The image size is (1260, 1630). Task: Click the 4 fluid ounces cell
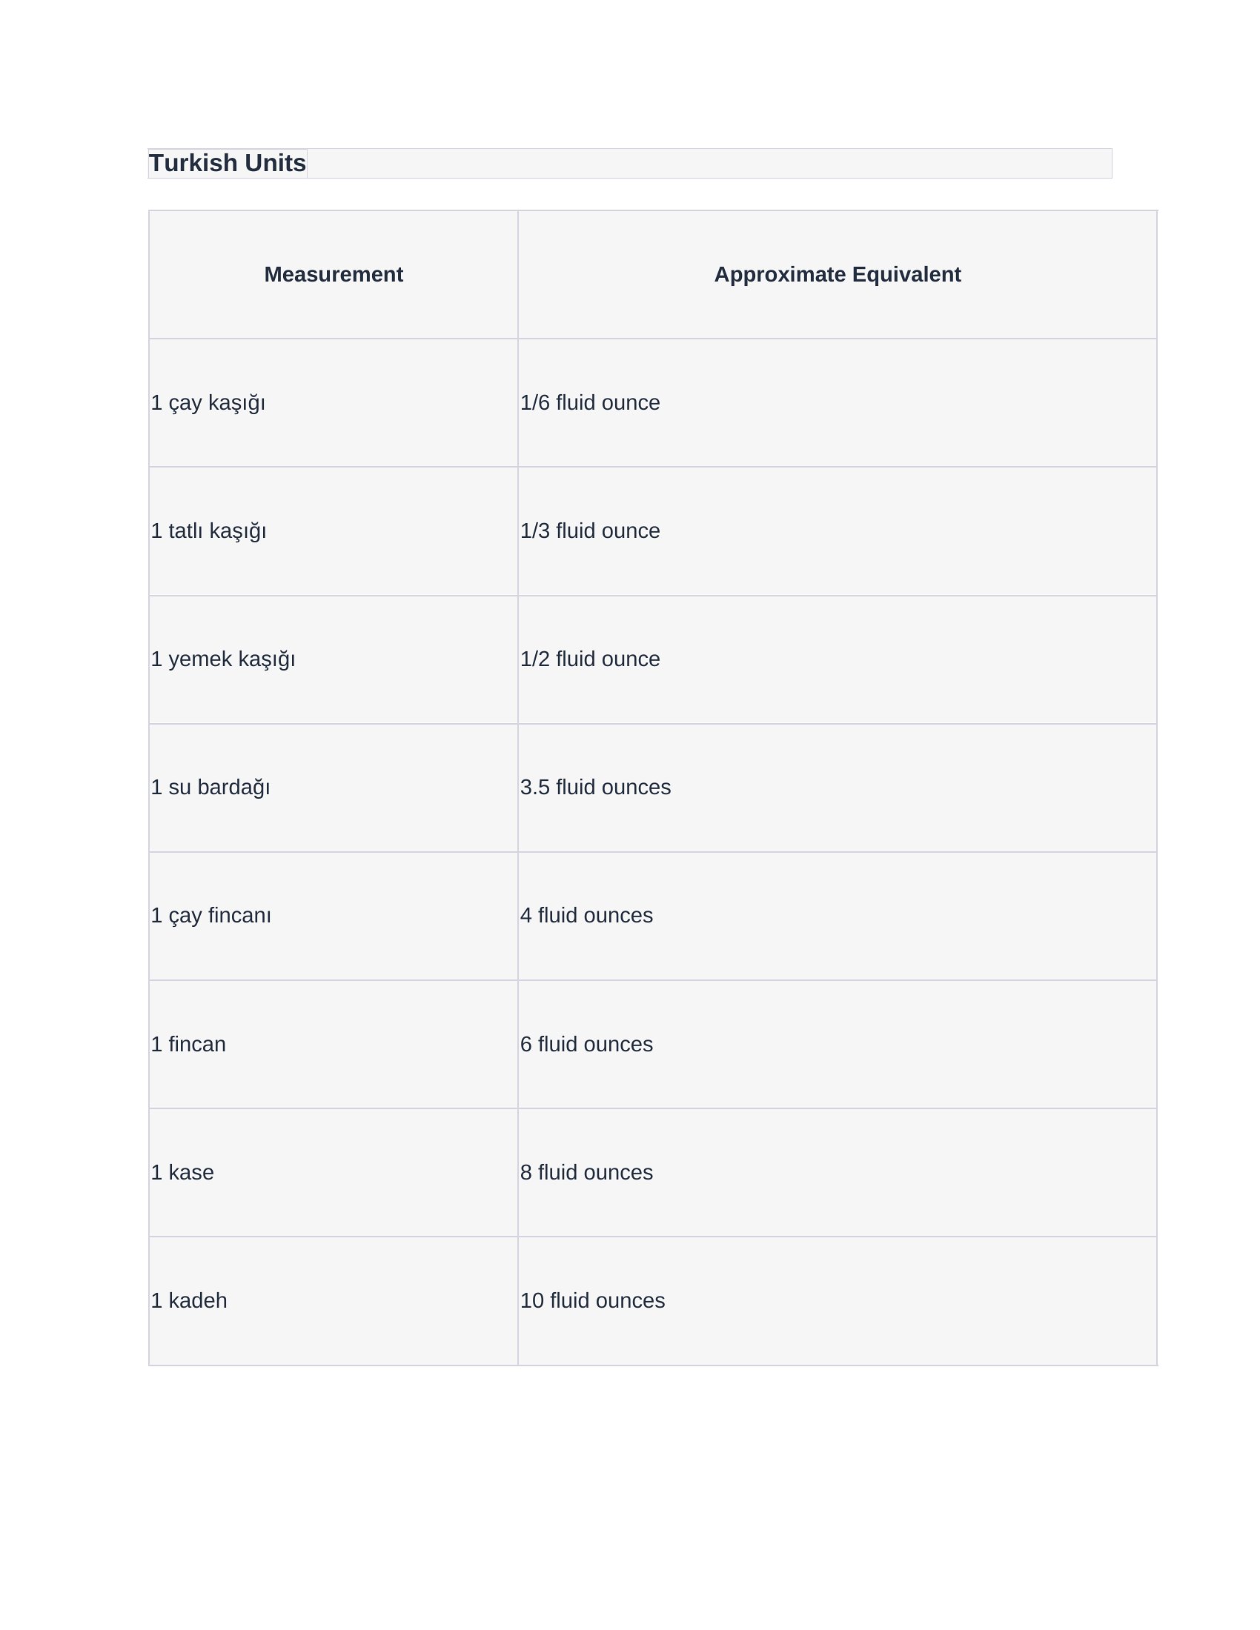838,917
